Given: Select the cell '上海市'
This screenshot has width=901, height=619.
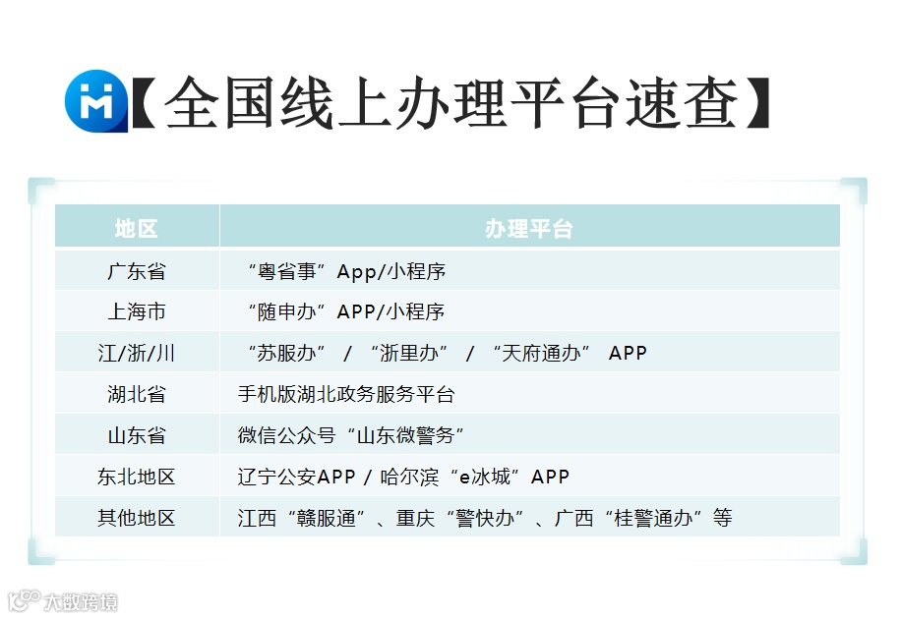Looking at the screenshot, I should pos(137,311).
